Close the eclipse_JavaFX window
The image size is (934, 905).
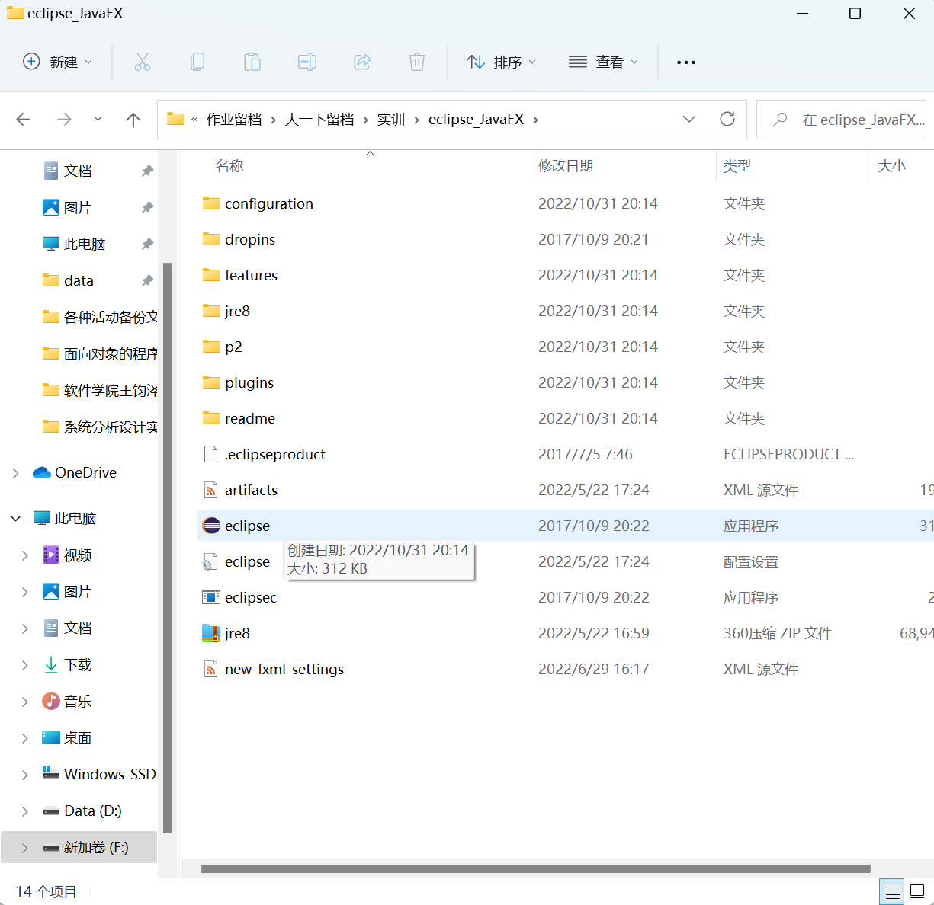[x=909, y=14]
